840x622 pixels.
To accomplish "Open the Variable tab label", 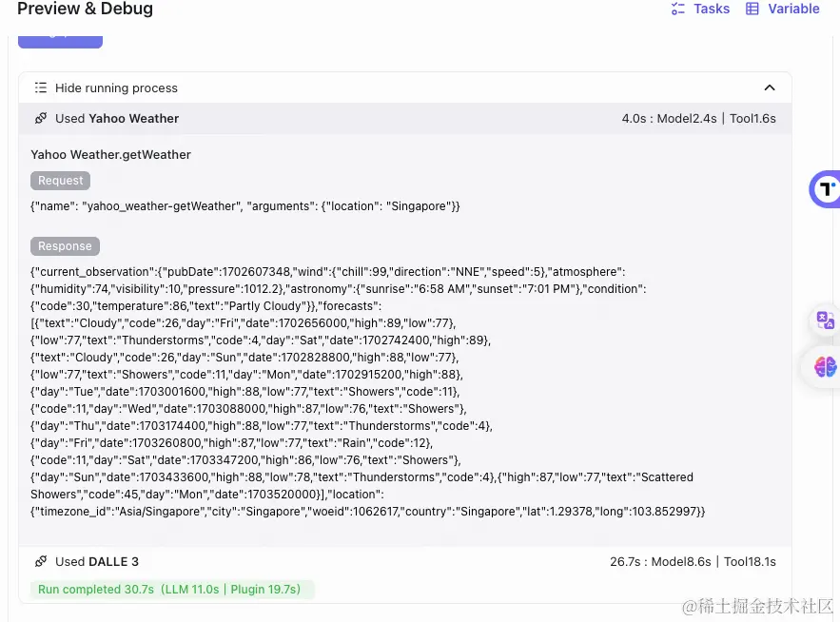I will pyautogui.click(x=793, y=9).
